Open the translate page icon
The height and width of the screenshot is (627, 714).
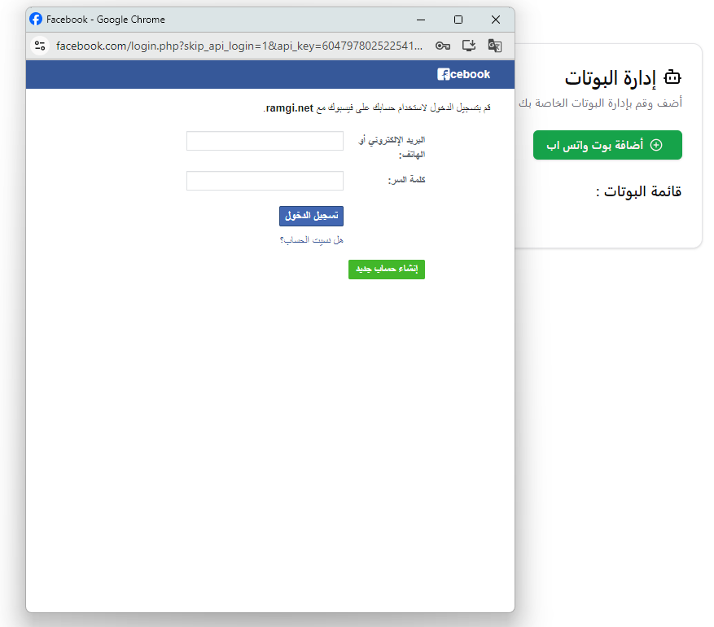point(494,46)
